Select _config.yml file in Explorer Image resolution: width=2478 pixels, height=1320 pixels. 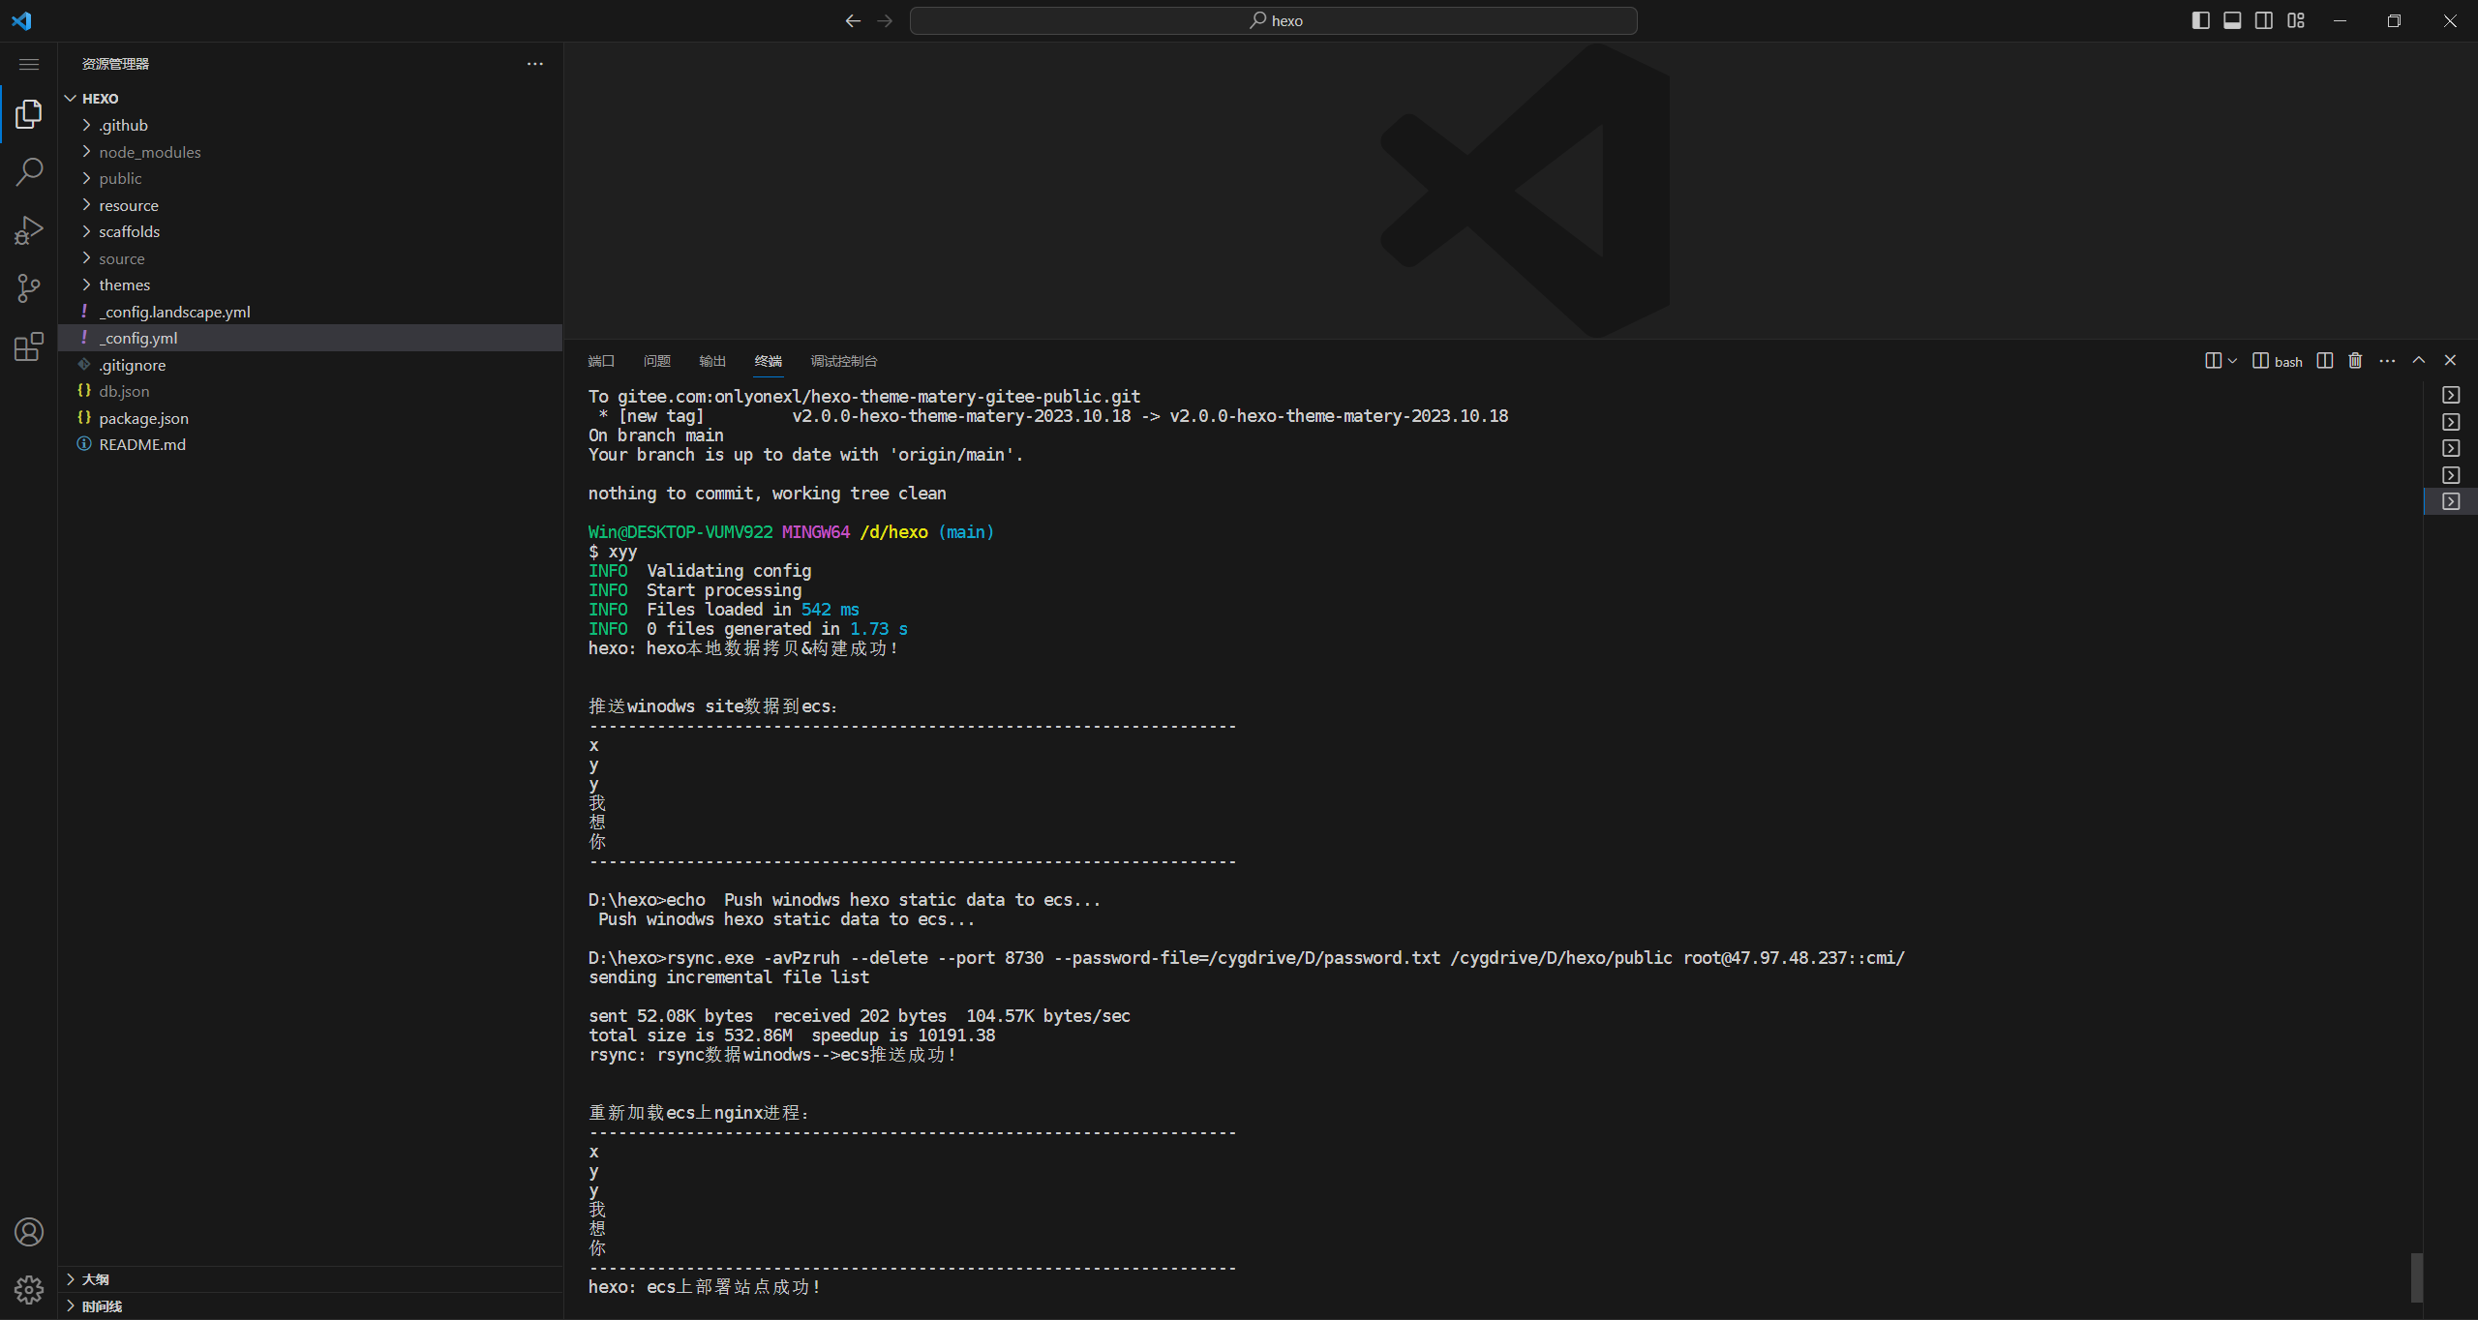pos(136,338)
